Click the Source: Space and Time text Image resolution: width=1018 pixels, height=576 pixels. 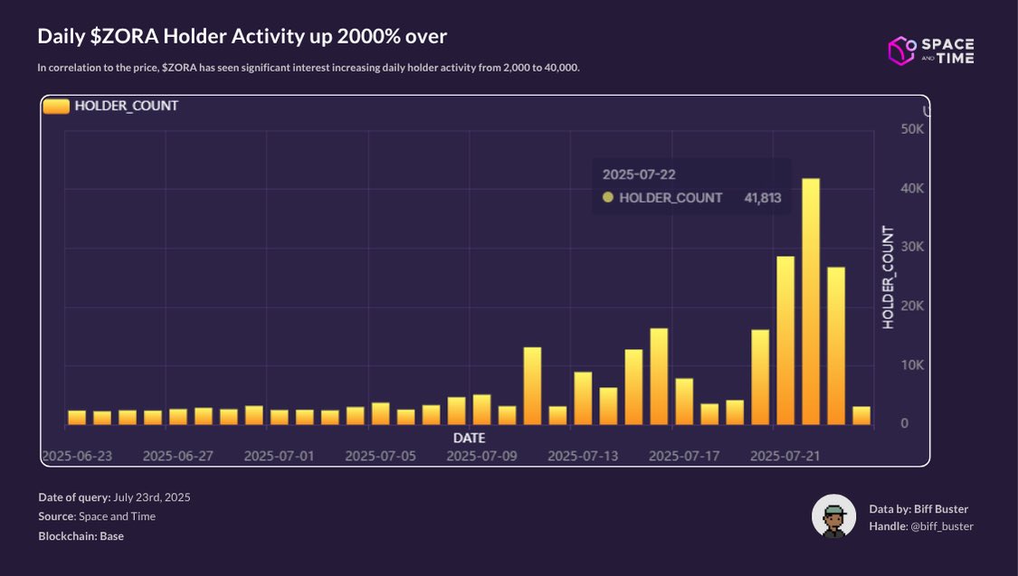point(97,516)
